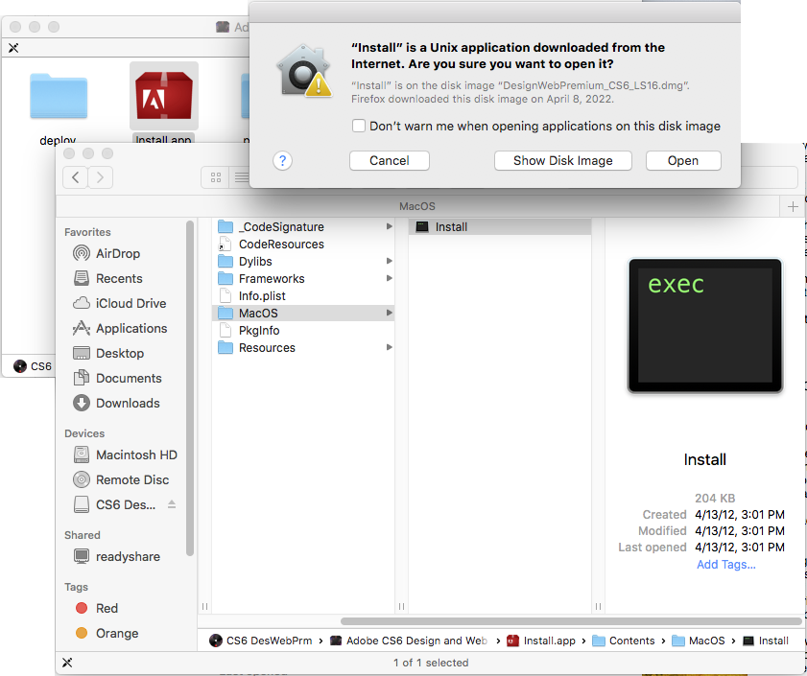Select the Frameworks folder
Screen dimensions: 807x676
tap(303, 279)
